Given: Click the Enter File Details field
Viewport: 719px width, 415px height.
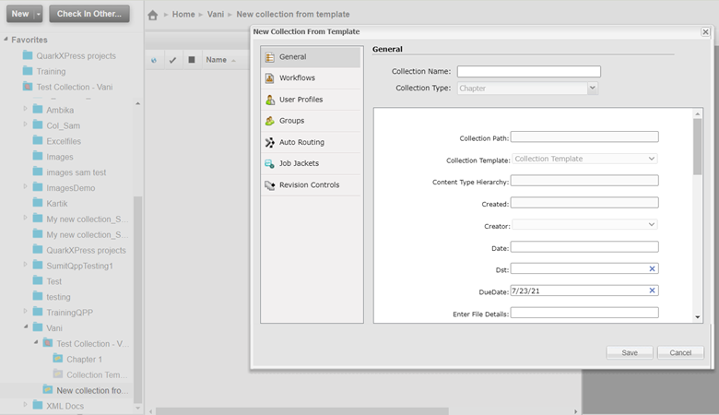Looking at the screenshot, I should 584,313.
